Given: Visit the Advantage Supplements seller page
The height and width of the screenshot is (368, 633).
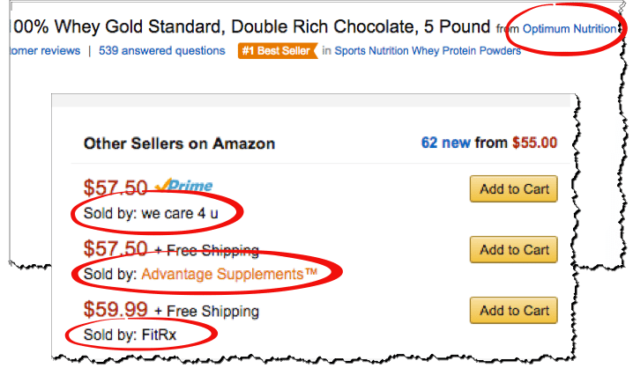Looking at the screenshot, I should point(229,274).
